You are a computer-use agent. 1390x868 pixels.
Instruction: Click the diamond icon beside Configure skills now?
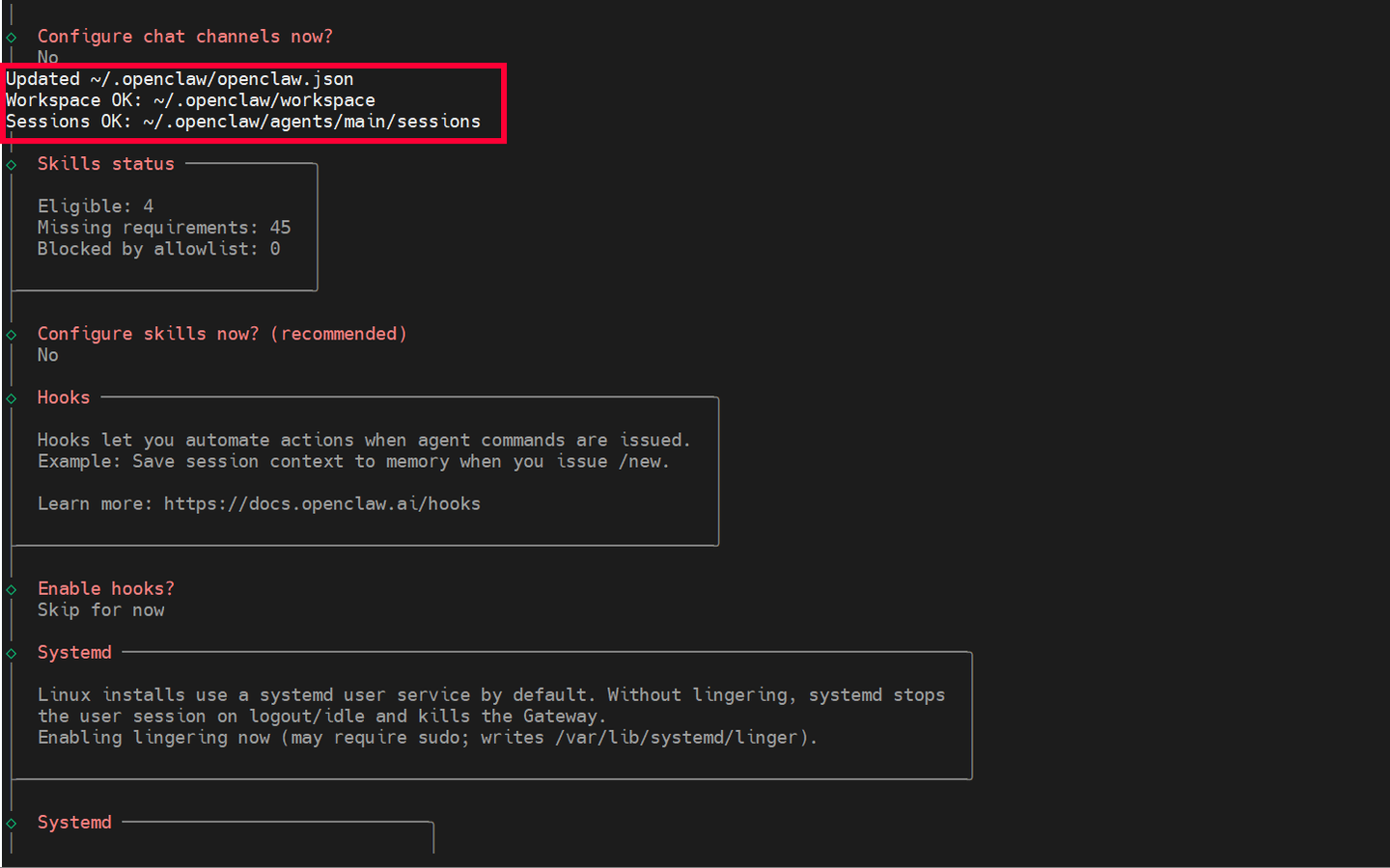[10, 333]
